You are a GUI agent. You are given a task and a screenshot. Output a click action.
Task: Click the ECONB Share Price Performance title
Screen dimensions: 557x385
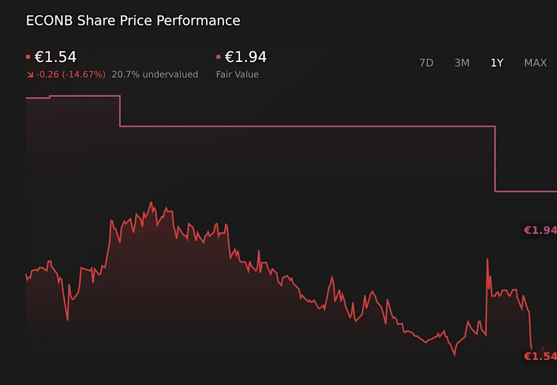(x=133, y=21)
